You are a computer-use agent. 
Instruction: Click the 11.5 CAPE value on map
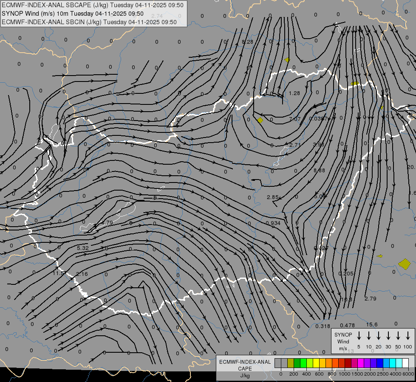(x=58, y=273)
